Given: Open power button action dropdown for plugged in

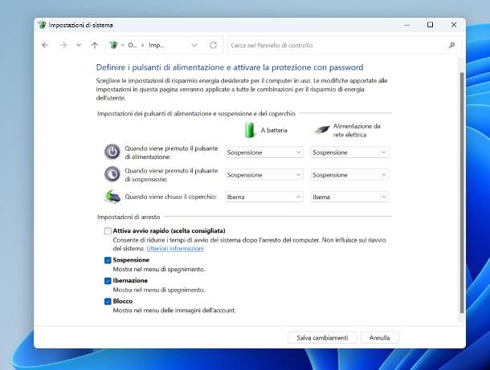Looking at the screenshot, I should click(x=349, y=152).
